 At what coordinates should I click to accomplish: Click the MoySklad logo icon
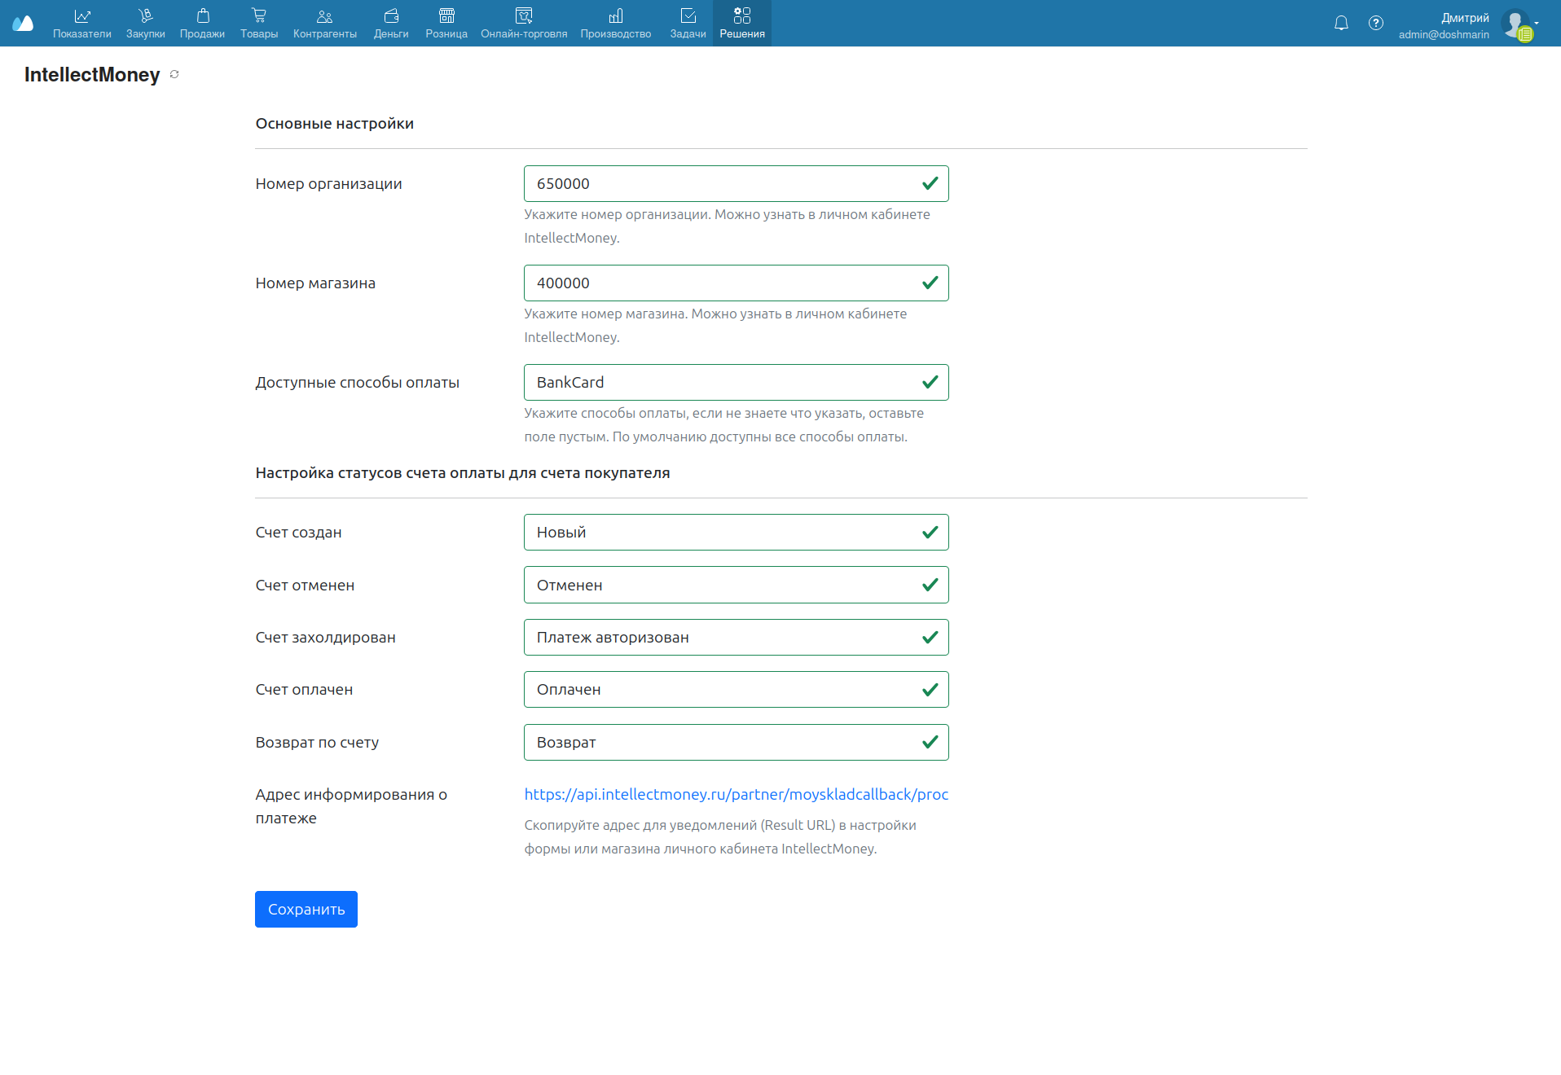(23, 23)
